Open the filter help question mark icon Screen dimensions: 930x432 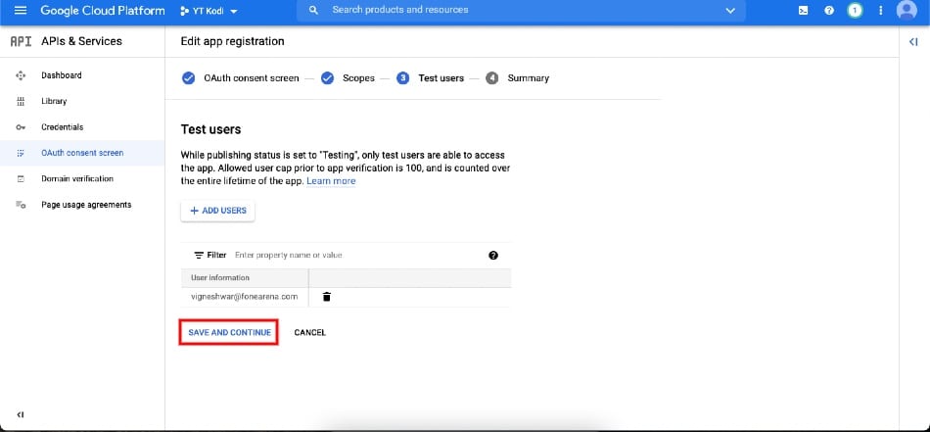(493, 255)
